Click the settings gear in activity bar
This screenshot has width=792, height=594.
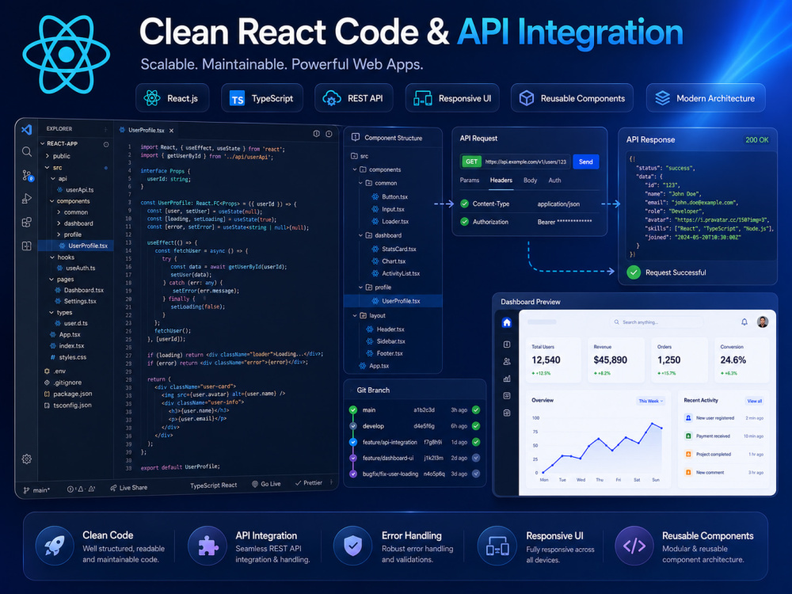[27, 459]
